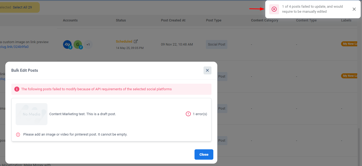Click the Status column header
The height and width of the screenshot is (166, 362).
point(121,20)
